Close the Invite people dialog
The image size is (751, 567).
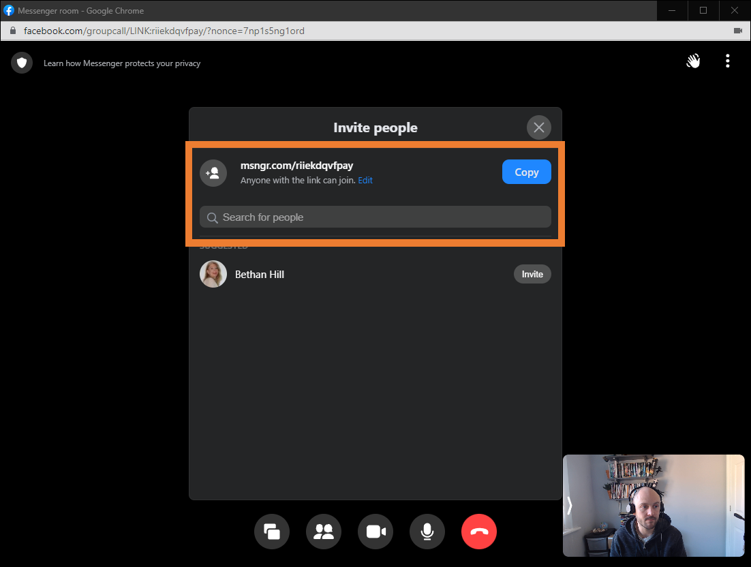(539, 127)
